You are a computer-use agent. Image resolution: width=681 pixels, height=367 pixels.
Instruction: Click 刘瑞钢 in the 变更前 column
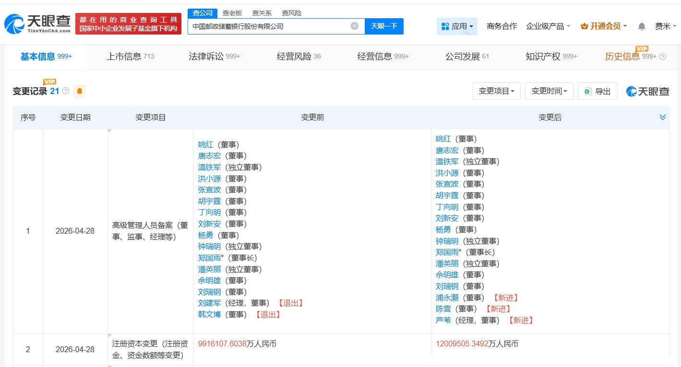point(210,292)
